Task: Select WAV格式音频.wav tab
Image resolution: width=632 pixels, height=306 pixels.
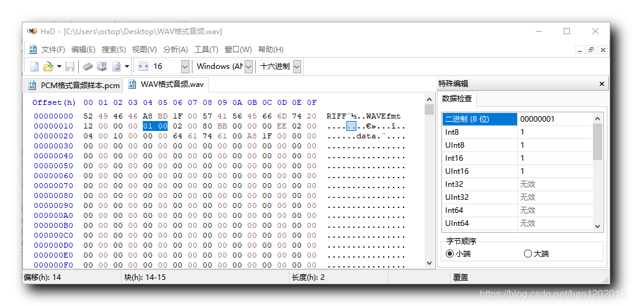Action: (166, 84)
